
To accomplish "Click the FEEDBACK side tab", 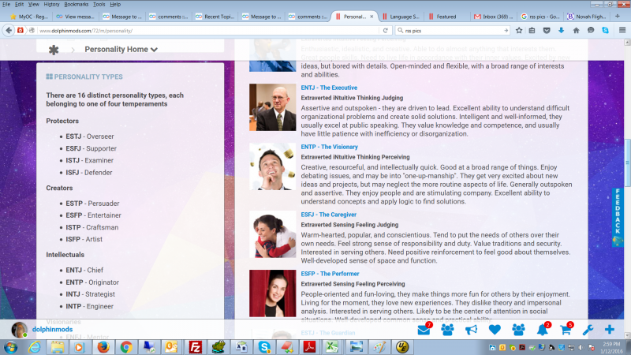I will 618,216.
